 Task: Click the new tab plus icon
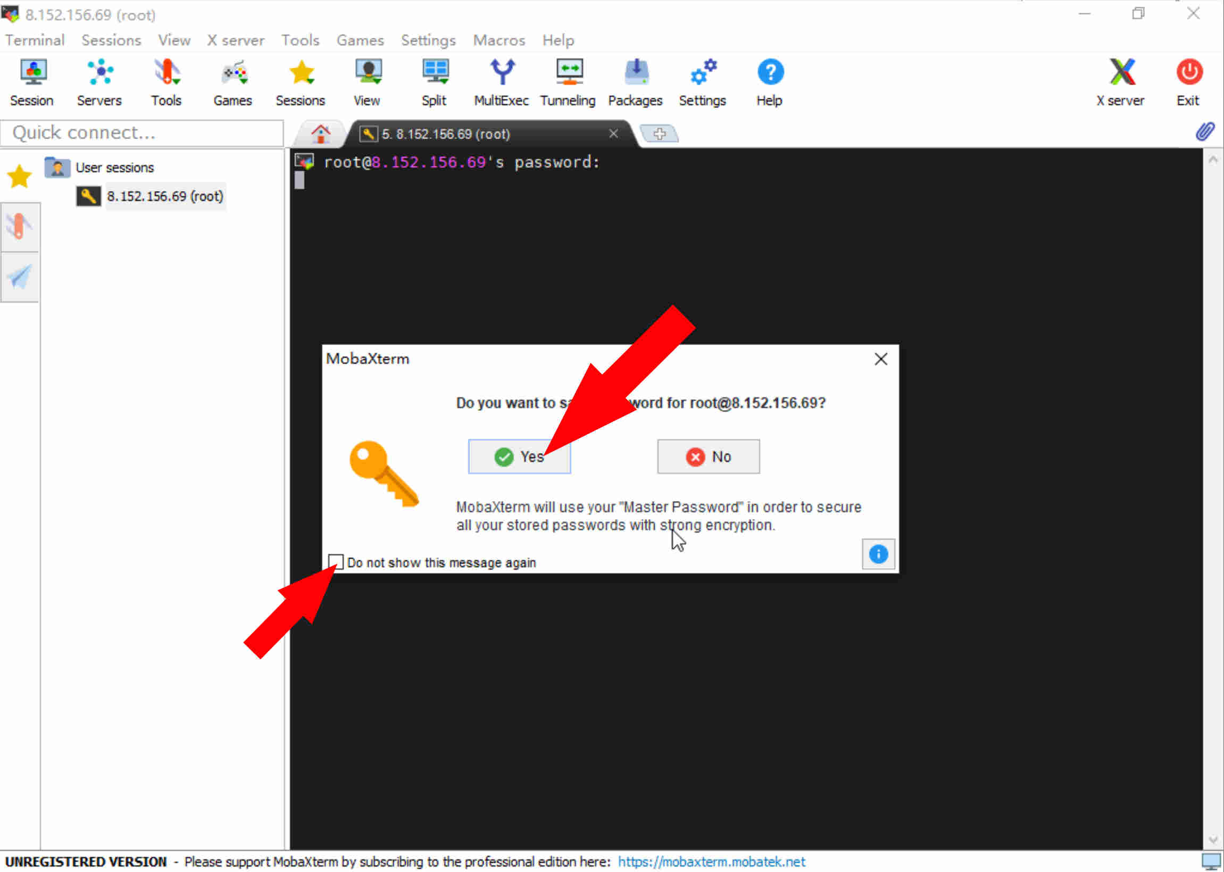[659, 133]
